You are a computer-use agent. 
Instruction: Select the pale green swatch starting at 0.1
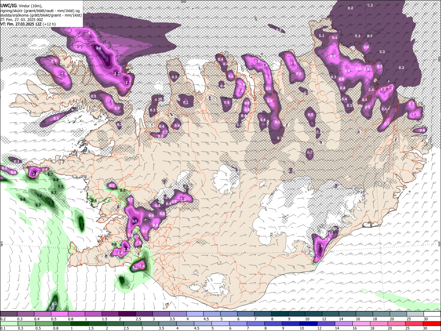pos(9,324)
